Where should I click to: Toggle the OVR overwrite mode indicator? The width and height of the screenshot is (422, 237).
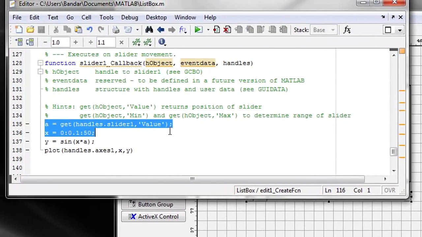pyautogui.click(x=390, y=190)
